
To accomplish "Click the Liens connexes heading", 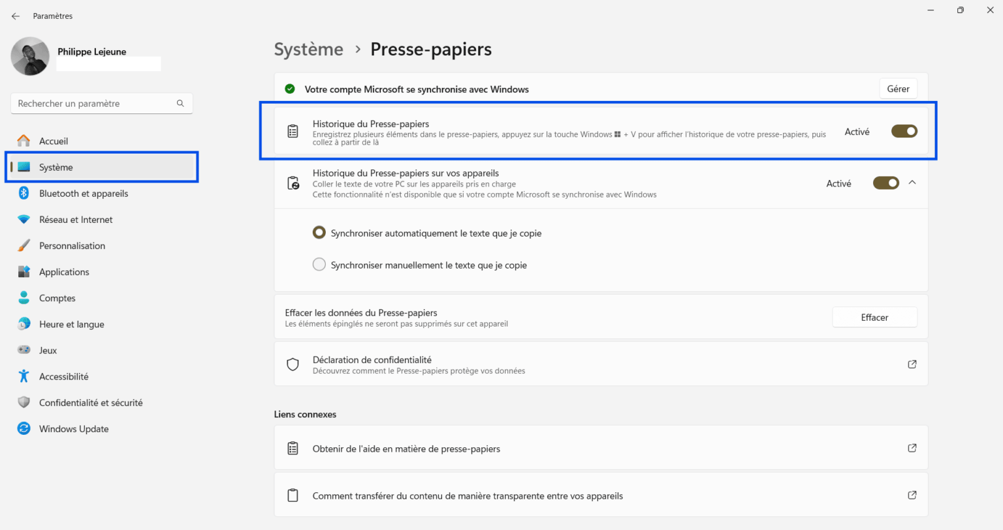I will [305, 414].
